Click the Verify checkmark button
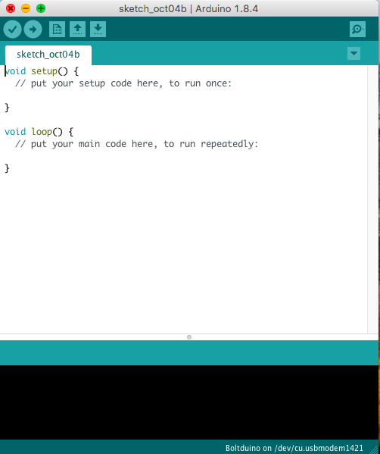Screen dimensions: 380x454 12,30
